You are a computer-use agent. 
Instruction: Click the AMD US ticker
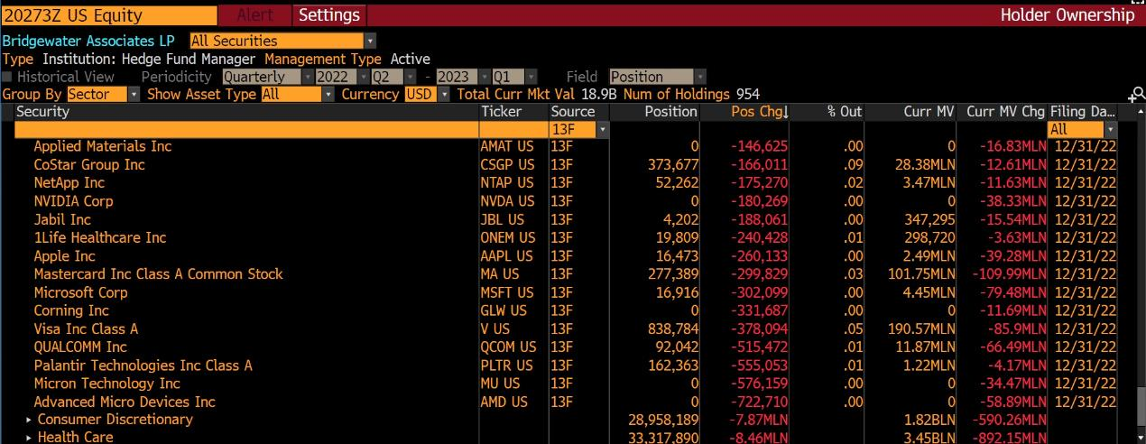tap(504, 402)
